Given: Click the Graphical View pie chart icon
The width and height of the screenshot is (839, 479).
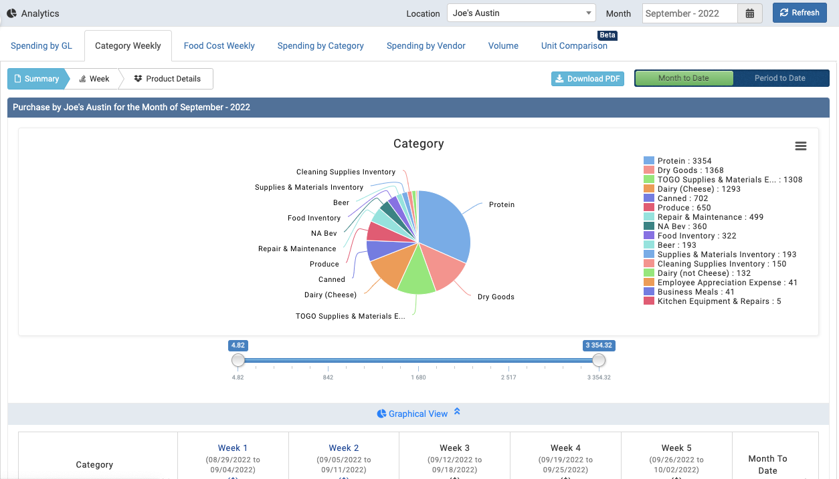Looking at the screenshot, I should 382,414.
